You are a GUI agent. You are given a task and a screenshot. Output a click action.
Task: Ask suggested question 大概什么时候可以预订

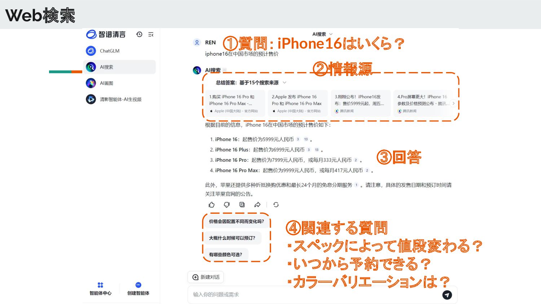click(232, 238)
